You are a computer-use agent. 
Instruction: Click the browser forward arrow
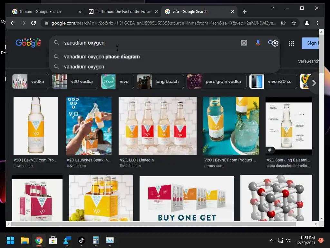[x=23, y=23]
